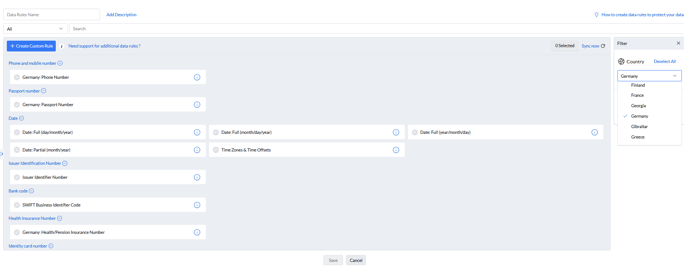Show info for Date: Full (month/day/year)
684x268 pixels.
pyautogui.click(x=396, y=132)
